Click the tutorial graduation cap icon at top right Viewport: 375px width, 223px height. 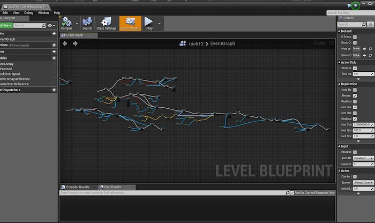coord(356,5)
